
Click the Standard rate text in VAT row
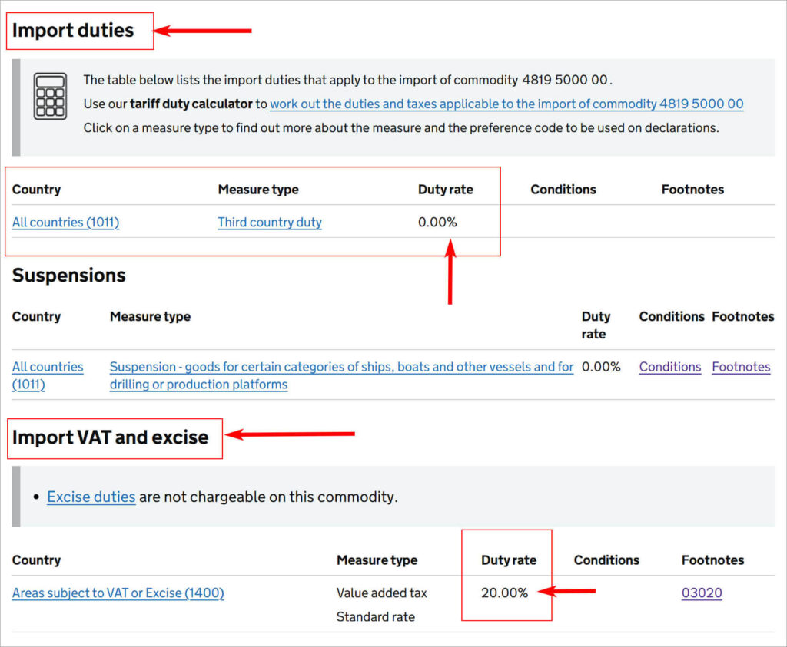point(375,616)
